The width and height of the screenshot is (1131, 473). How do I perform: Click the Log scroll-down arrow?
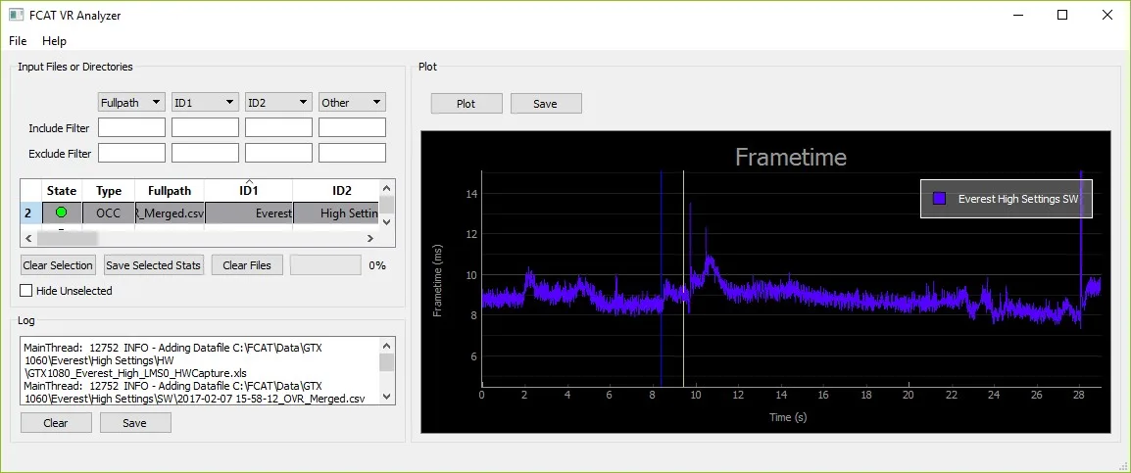(x=387, y=397)
